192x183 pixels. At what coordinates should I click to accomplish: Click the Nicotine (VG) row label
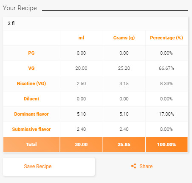[x=31, y=83]
